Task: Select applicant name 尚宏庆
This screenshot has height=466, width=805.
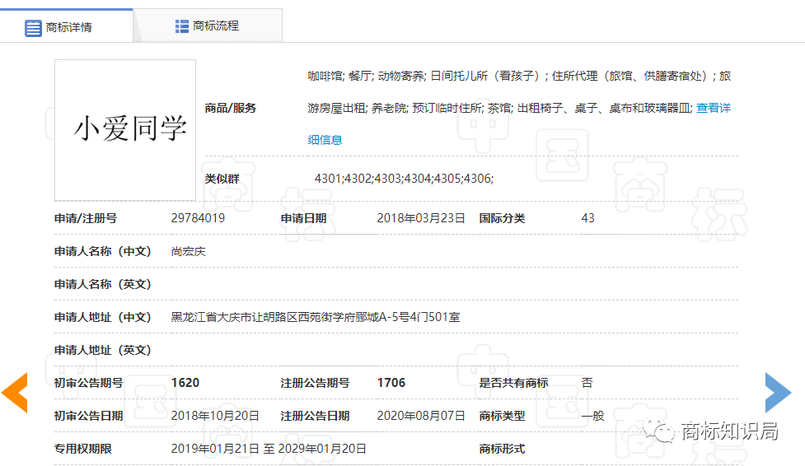Action: [x=188, y=251]
